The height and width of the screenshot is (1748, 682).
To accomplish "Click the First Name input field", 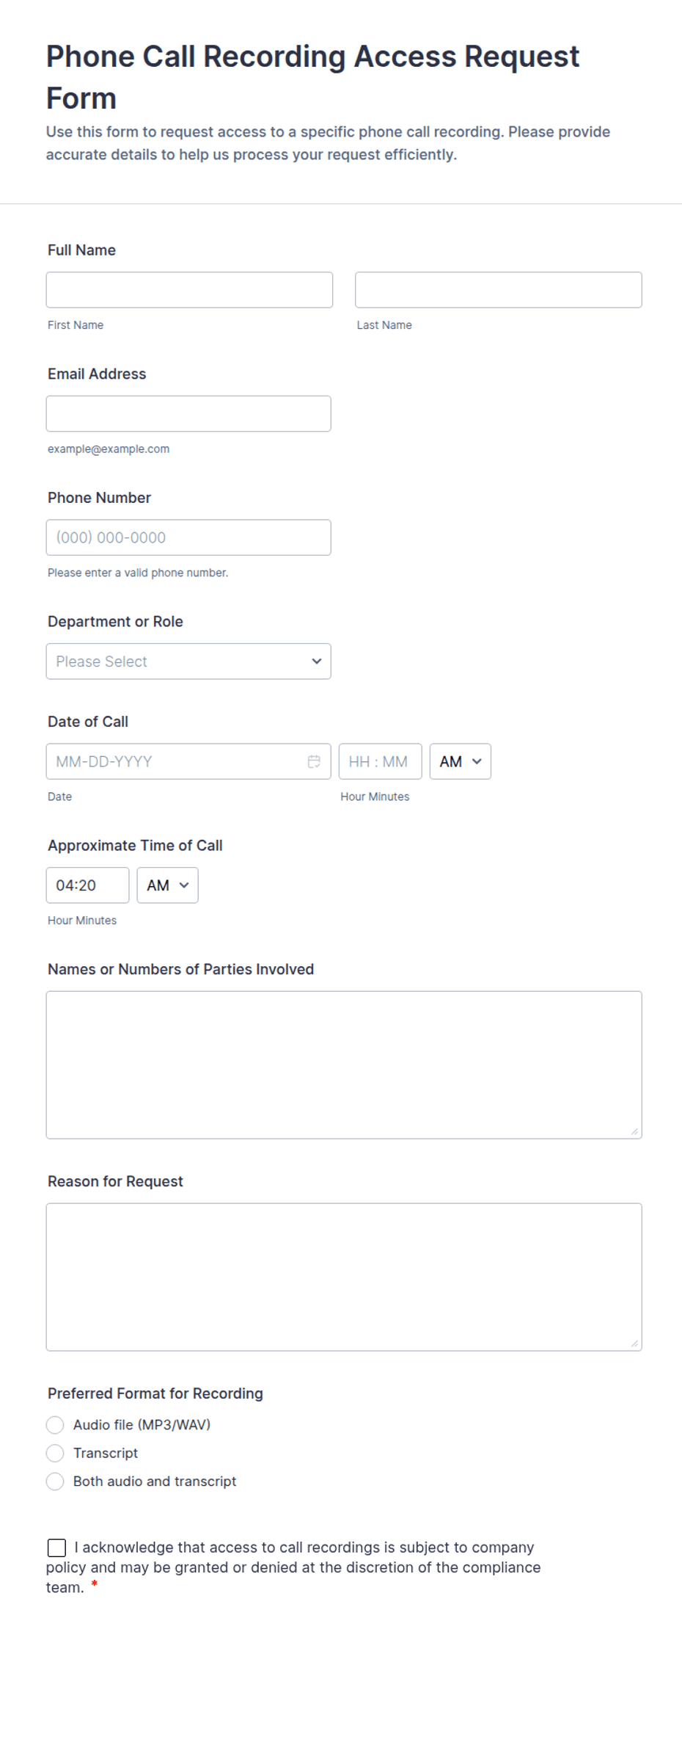I will click(189, 290).
